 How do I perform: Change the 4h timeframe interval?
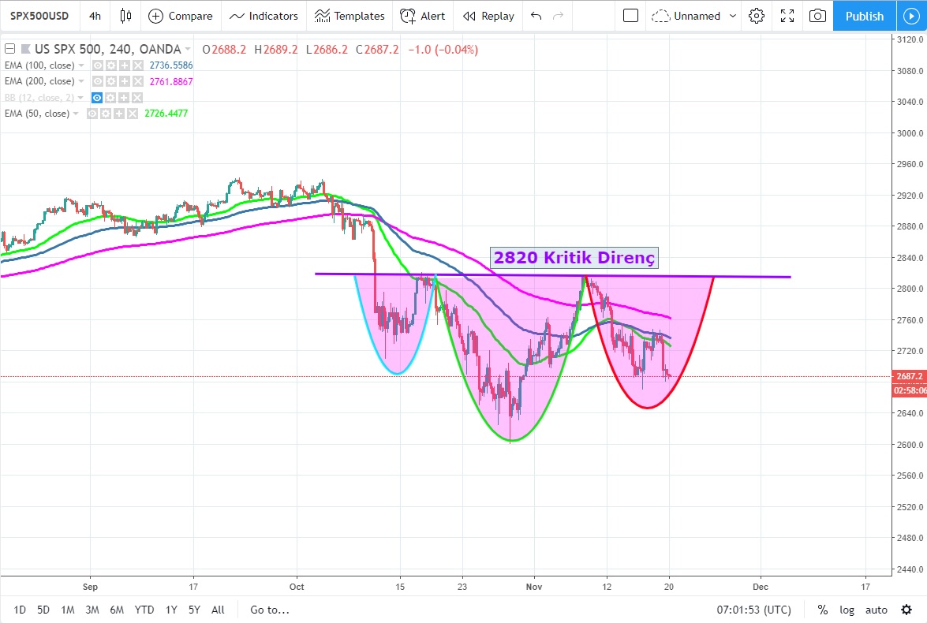pos(95,16)
